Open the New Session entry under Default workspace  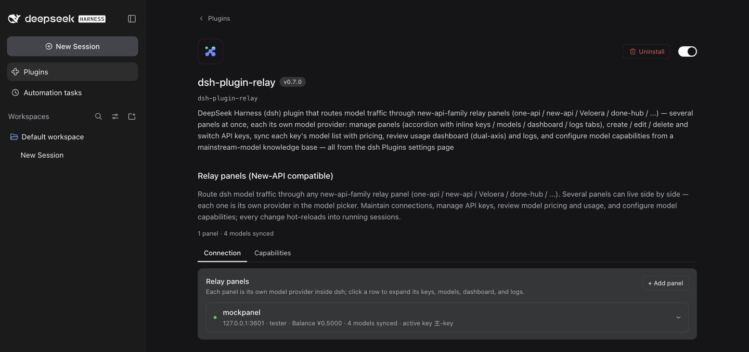click(42, 155)
